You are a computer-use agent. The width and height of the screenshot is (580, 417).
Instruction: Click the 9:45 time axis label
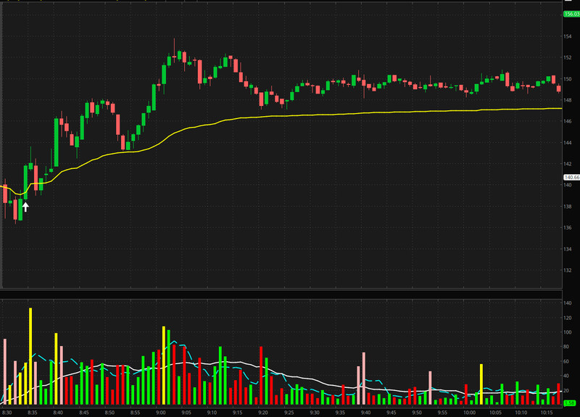tap(391, 413)
